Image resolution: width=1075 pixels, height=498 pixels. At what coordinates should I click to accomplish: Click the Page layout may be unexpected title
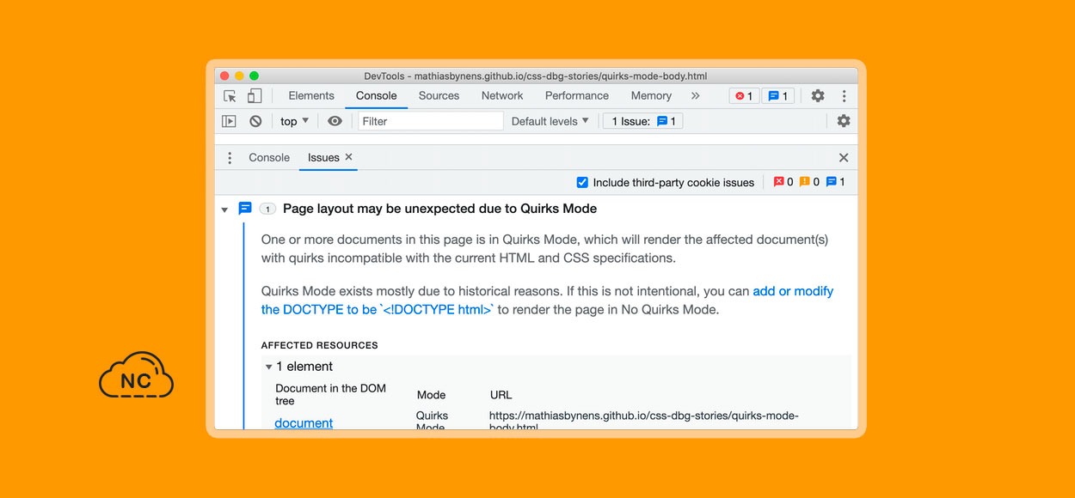439,209
